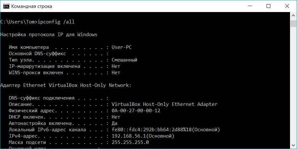
Task: Click the subnet mask 255.255.255.0
Action: (130, 142)
